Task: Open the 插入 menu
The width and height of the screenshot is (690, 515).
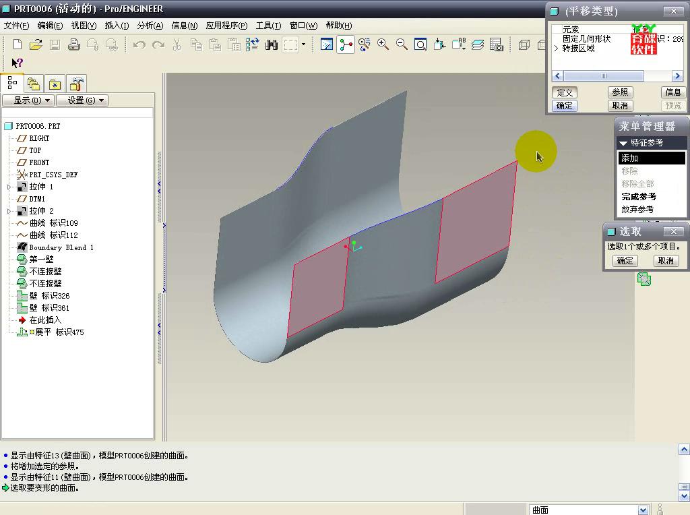Action: click(117, 26)
